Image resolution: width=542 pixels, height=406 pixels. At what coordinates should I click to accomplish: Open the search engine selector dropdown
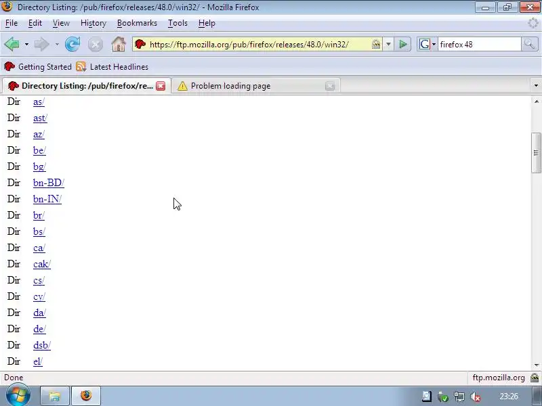click(434, 45)
